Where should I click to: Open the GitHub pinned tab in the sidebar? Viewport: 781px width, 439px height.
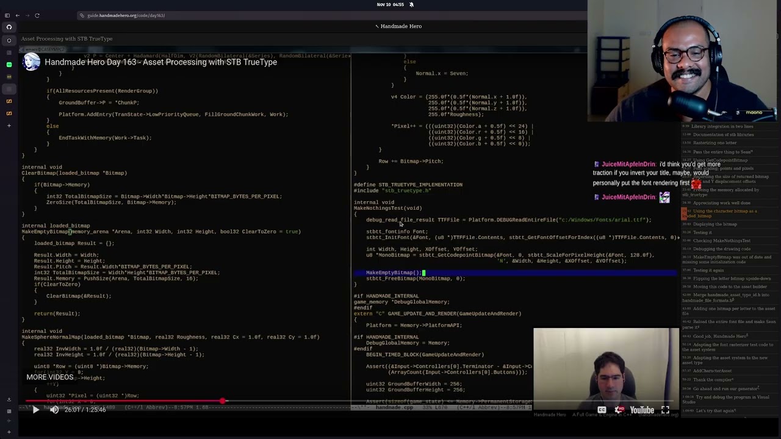tap(9, 27)
